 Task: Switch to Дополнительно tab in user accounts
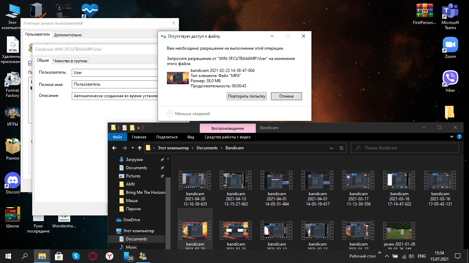click(68, 35)
